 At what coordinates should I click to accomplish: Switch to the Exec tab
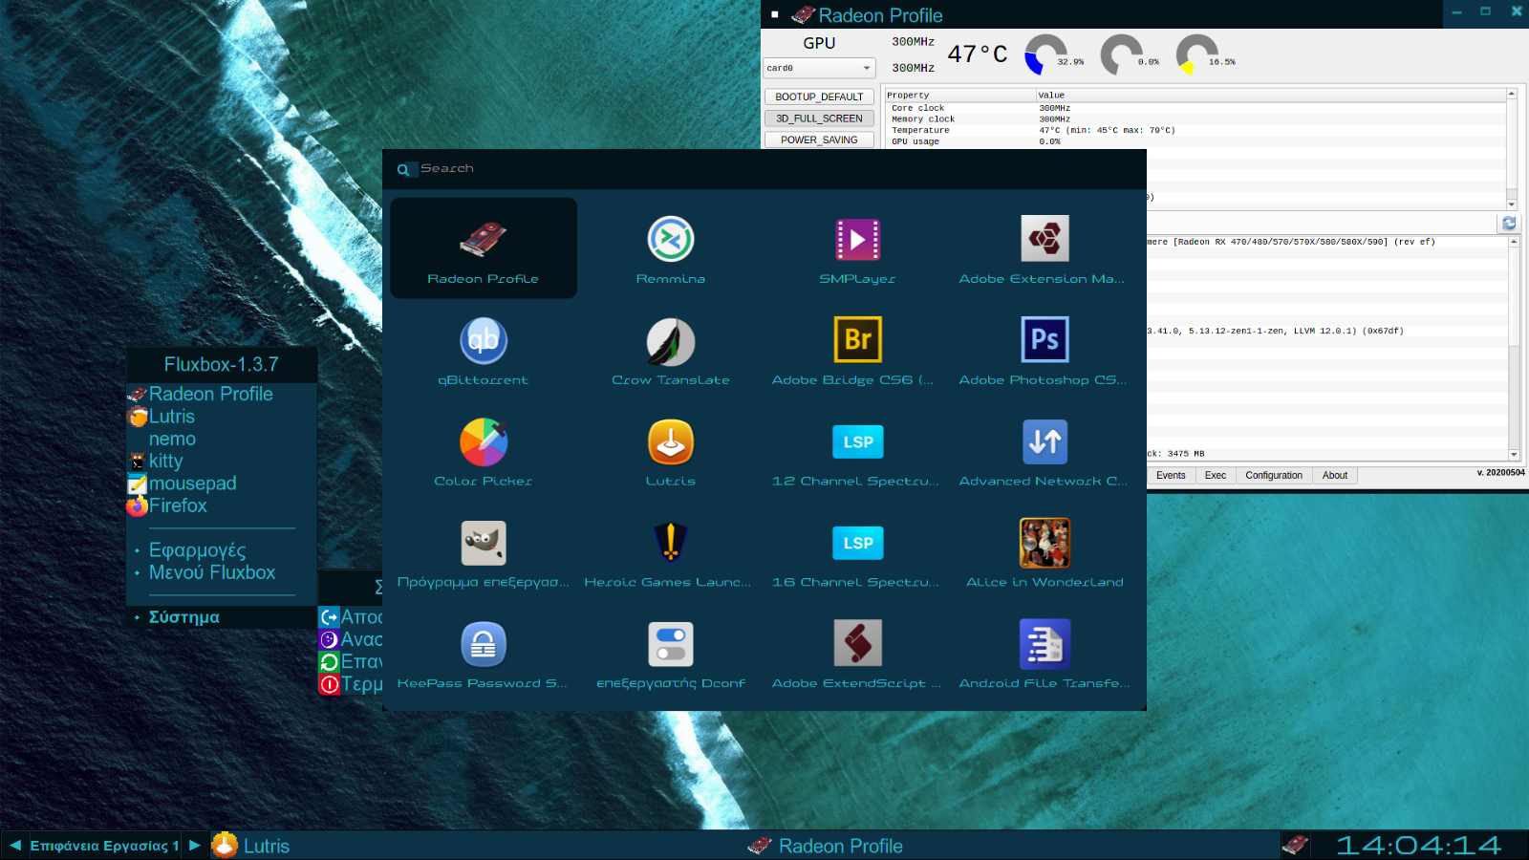coord(1216,475)
